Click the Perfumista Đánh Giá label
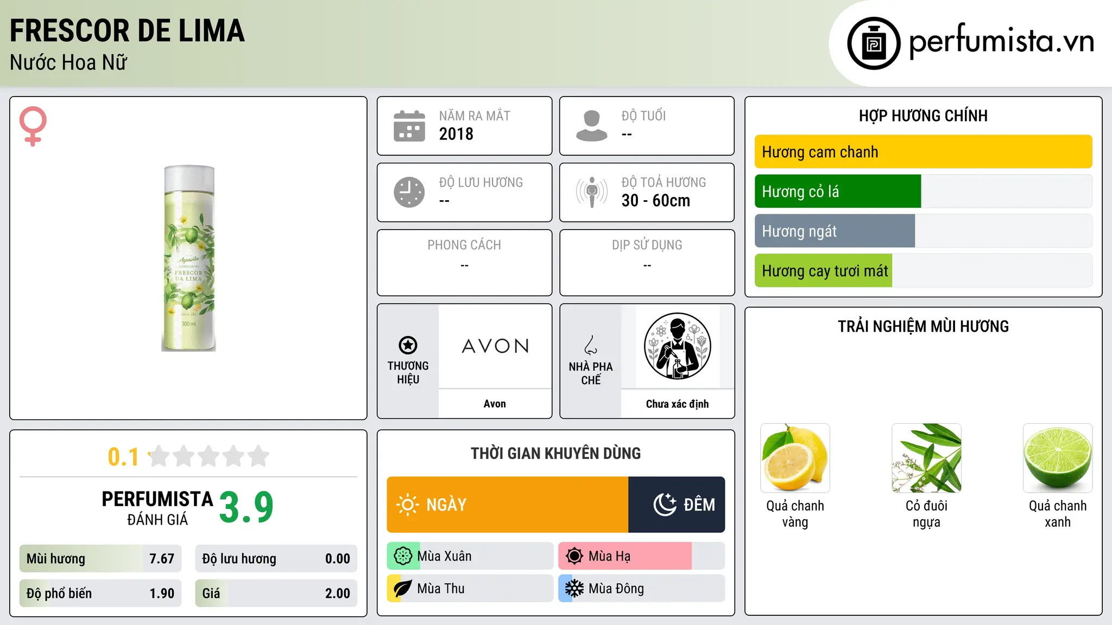 tap(157, 508)
